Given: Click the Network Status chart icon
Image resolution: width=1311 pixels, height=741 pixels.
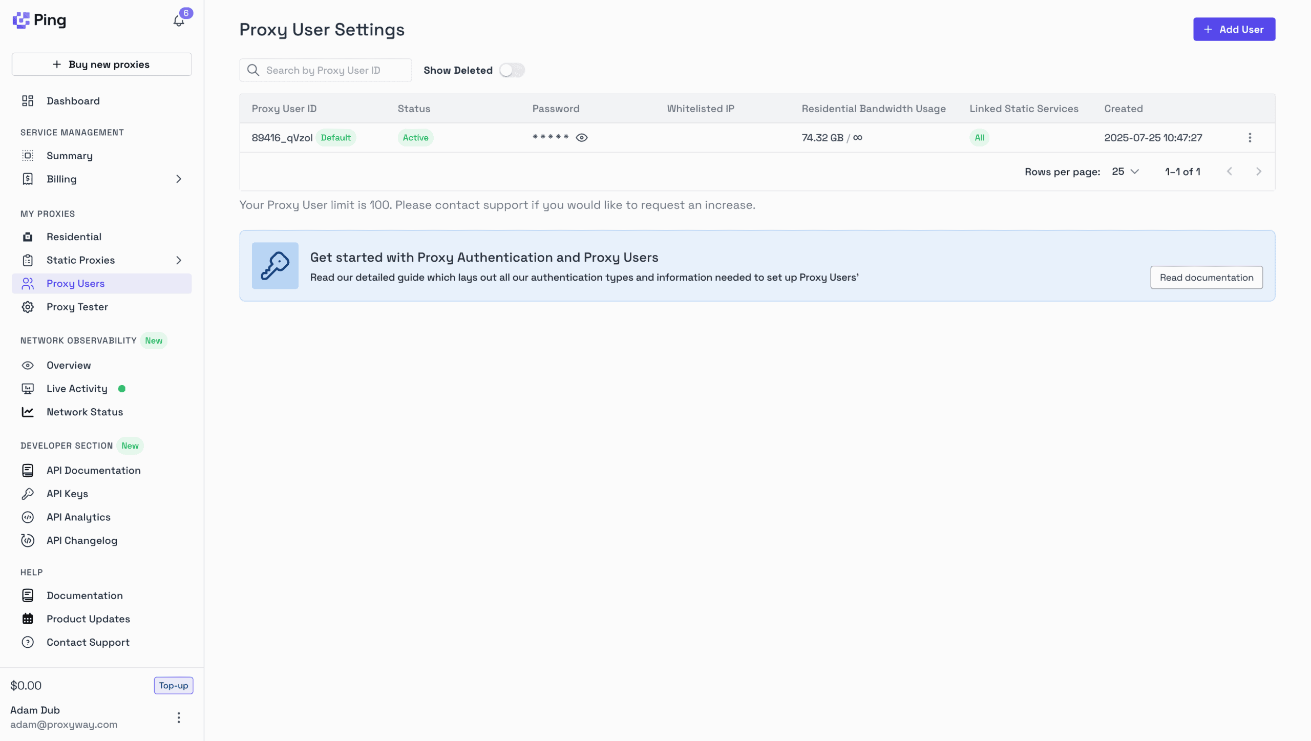Looking at the screenshot, I should [28, 412].
